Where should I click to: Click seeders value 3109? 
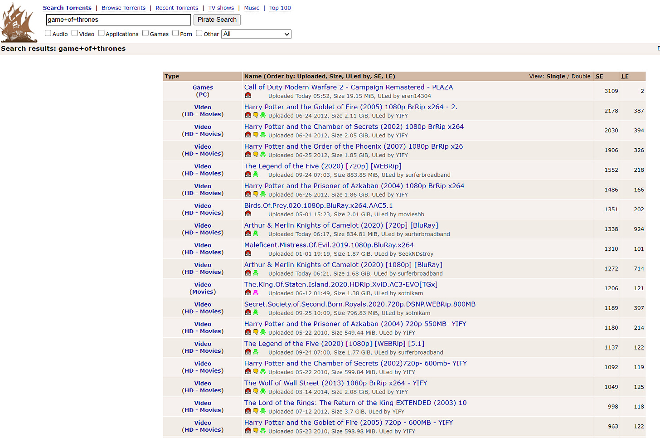coord(611,91)
